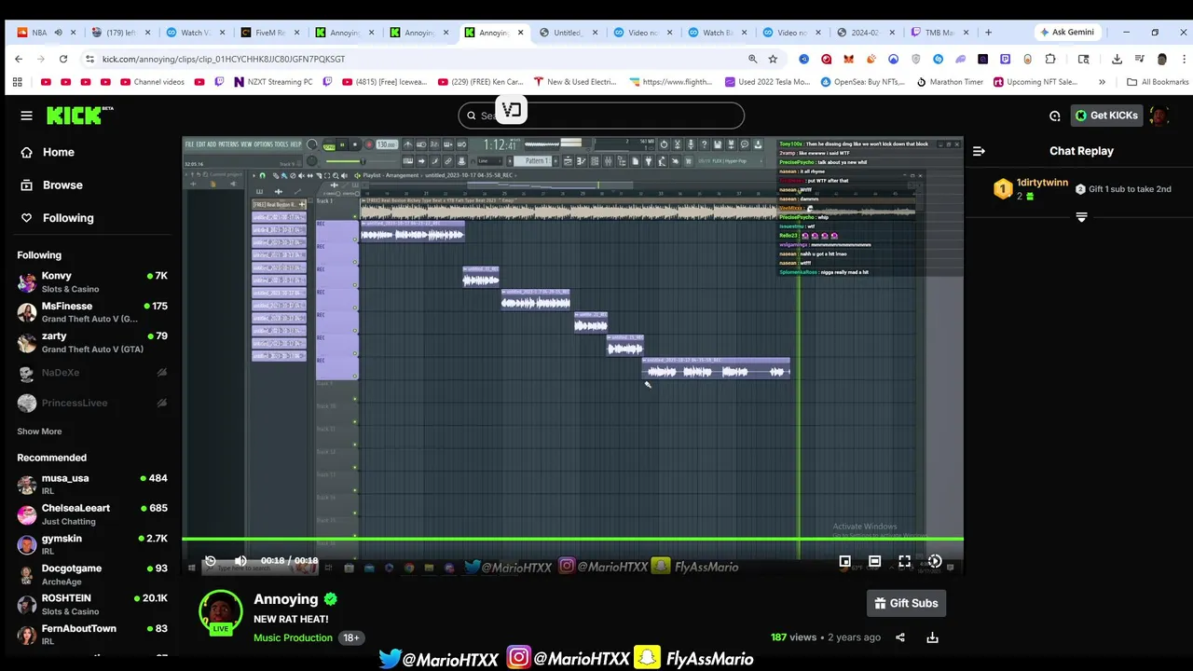The image size is (1193, 671).
Task: Open playback speed settings on the player
Action: pos(935,561)
